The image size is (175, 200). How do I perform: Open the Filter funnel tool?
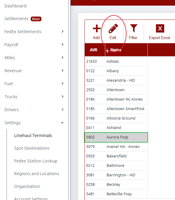[x=133, y=28]
